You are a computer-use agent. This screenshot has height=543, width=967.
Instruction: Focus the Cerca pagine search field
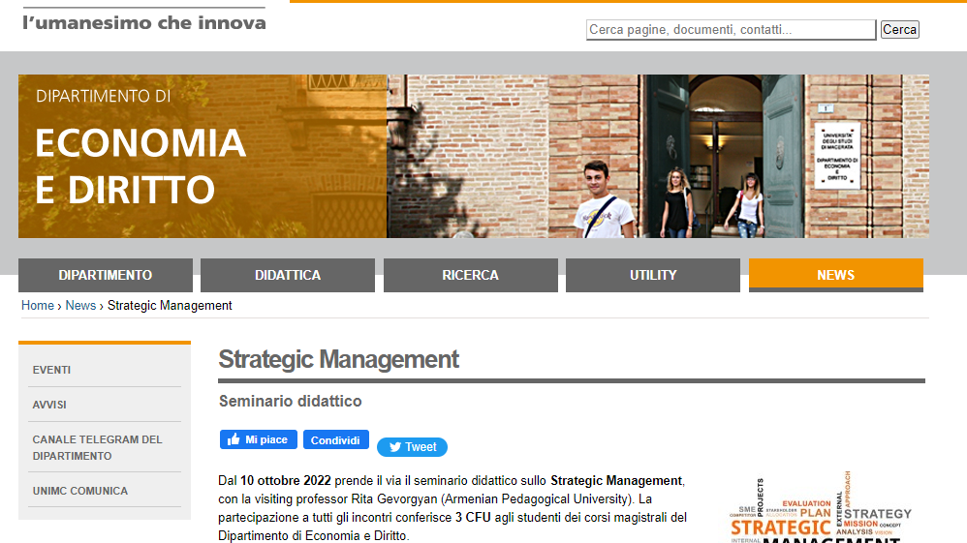(731, 30)
